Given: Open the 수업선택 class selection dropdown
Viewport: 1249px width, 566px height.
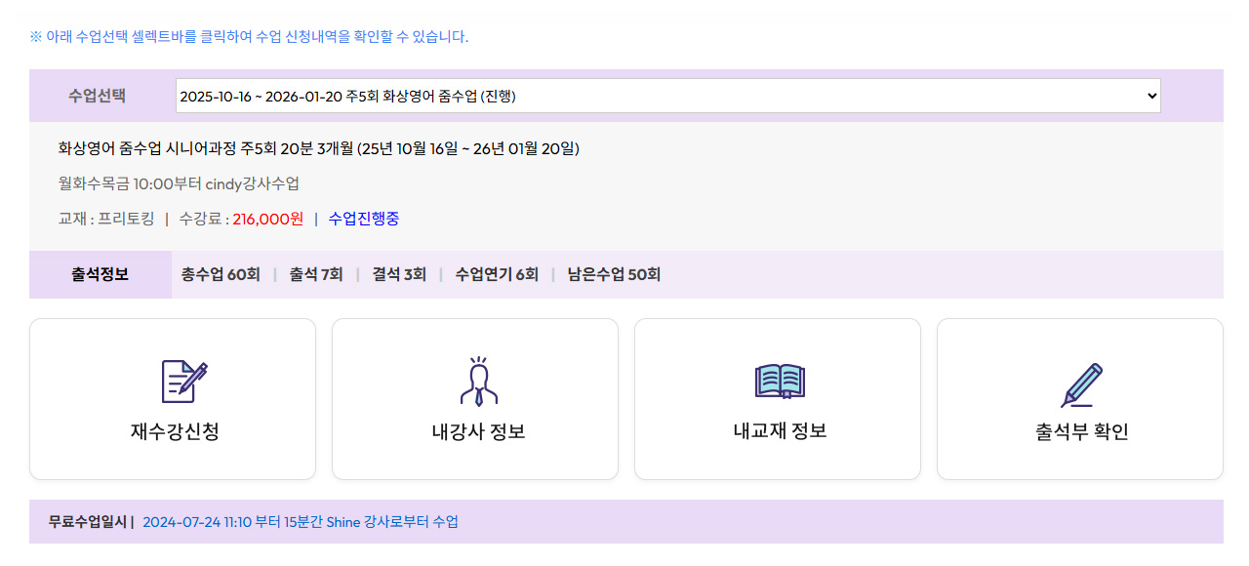Looking at the screenshot, I should (x=666, y=95).
